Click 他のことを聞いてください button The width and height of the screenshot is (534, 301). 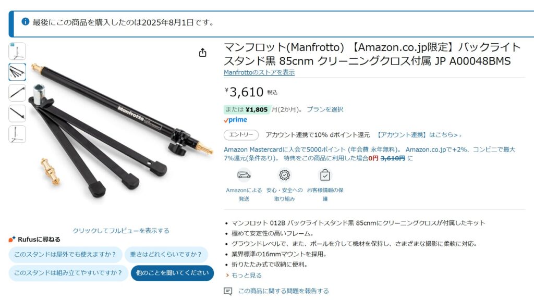[172, 273]
